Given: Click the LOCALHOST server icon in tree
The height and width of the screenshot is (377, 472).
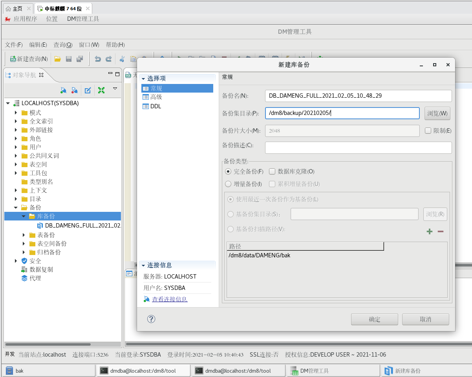Looking at the screenshot, I should (16, 103).
